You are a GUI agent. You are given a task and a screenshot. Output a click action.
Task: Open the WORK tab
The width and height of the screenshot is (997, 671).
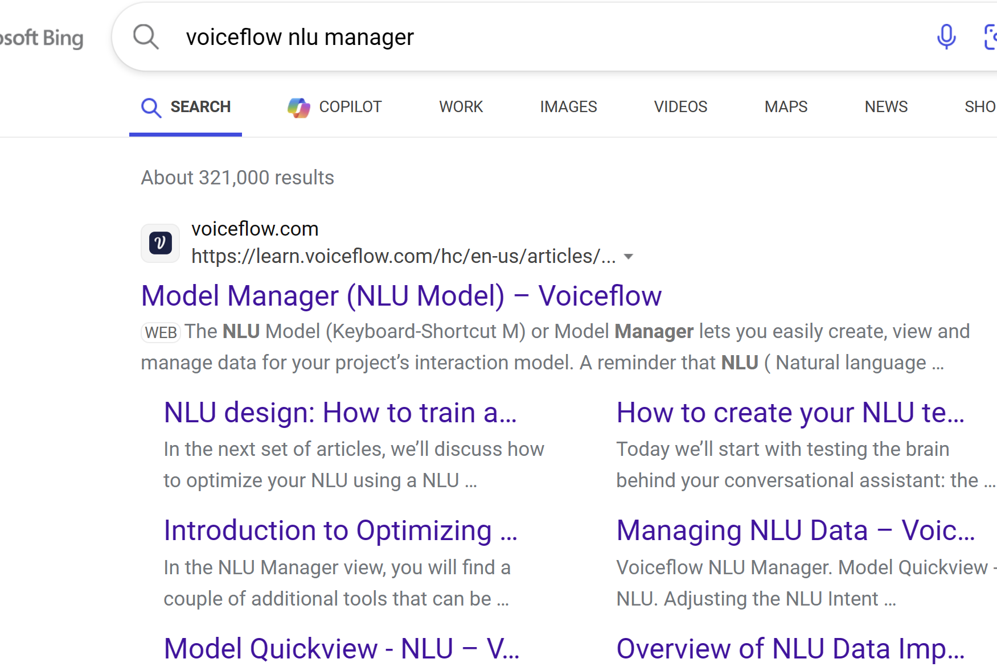pos(461,107)
